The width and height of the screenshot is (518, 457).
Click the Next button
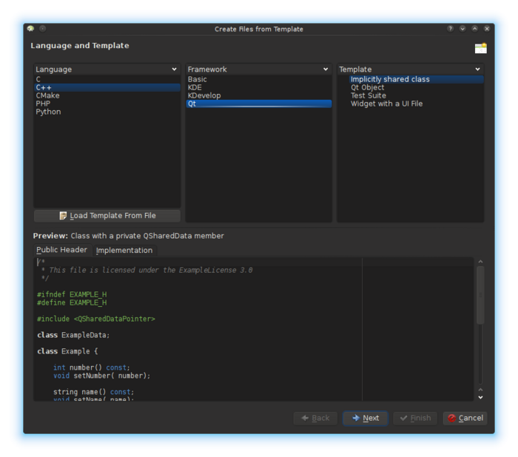click(366, 418)
